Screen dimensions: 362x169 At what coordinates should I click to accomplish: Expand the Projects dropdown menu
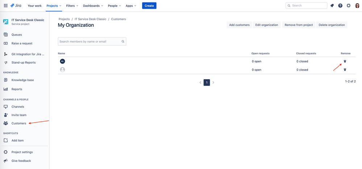pyautogui.click(x=54, y=6)
